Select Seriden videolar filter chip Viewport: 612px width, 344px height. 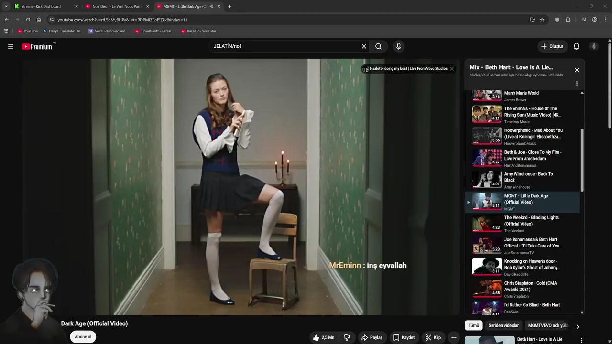(x=503, y=325)
